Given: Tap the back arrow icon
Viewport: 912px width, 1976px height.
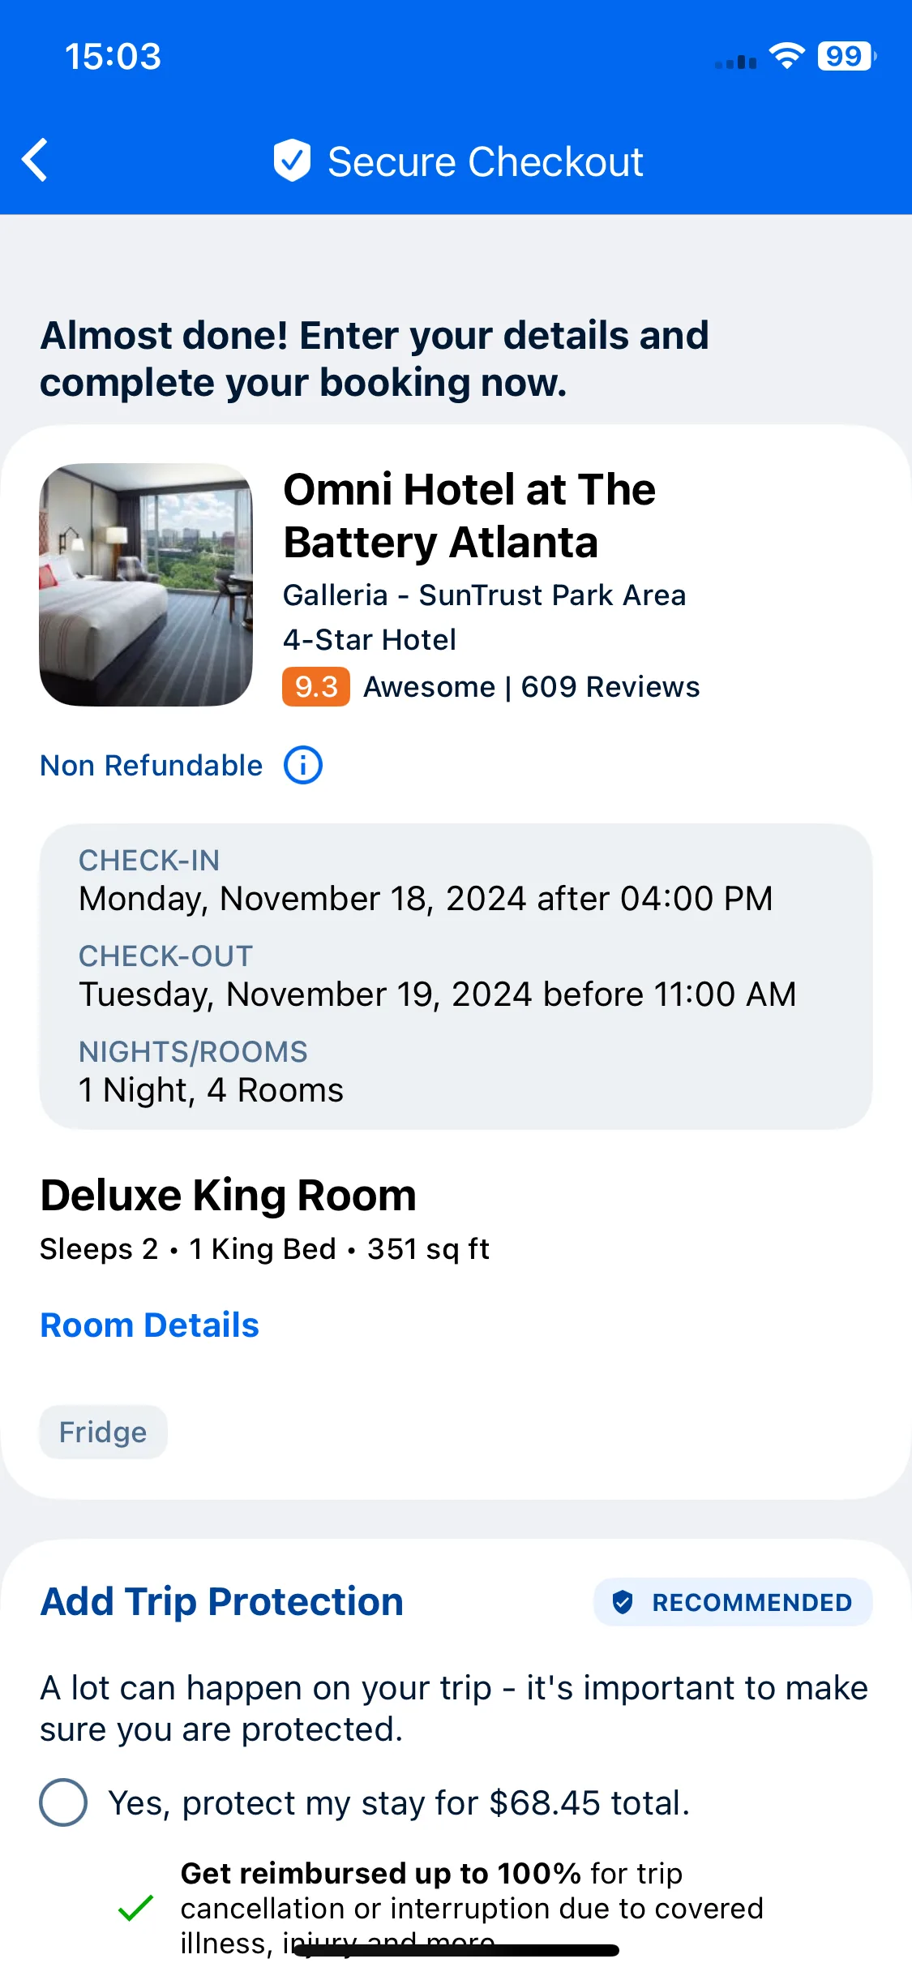Looking at the screenshot, I should pyautogui.click(x=35, y=160).
